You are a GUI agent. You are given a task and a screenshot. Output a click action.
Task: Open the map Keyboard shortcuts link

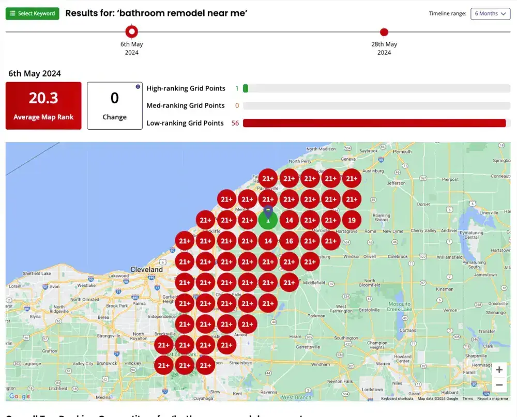(x=397, y=398)
